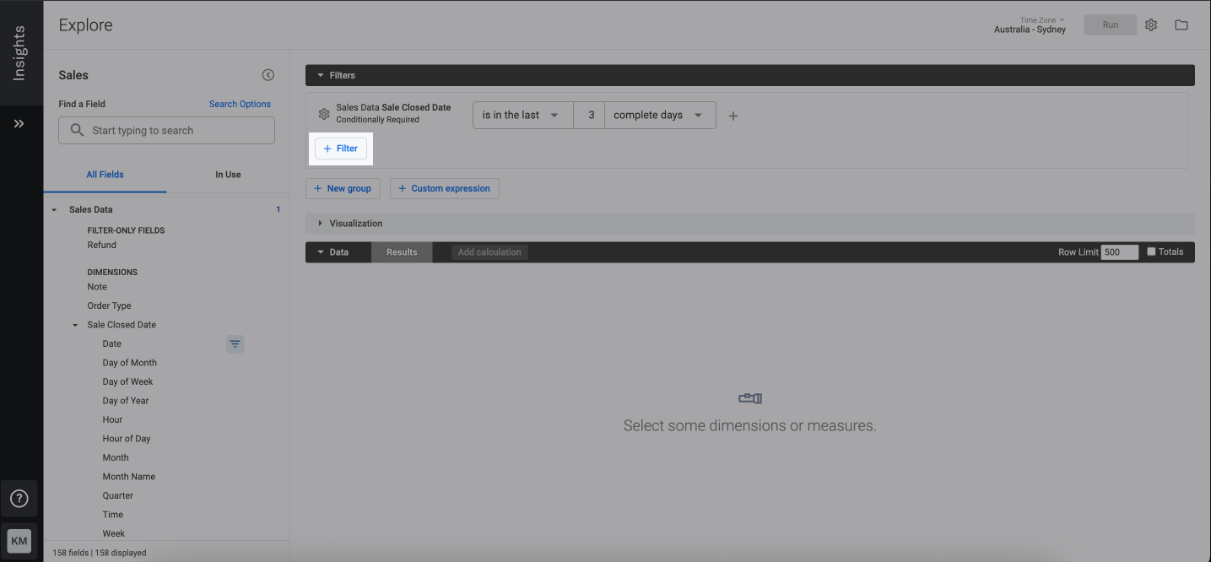The width and height of the screenshot is (1211, 562).
Task: Select the Results tab
Action: coord(402,252)
